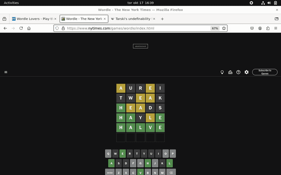Tap the dark W key on keyboard

[x=116, y=154]
